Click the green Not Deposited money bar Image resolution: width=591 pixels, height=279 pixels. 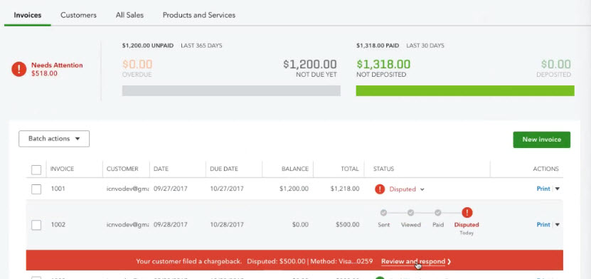click(465, 90)
